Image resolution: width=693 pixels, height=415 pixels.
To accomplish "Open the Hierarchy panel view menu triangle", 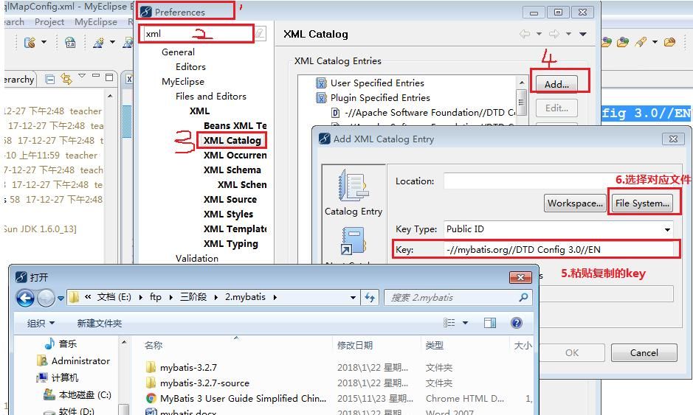I will (81, 77).
